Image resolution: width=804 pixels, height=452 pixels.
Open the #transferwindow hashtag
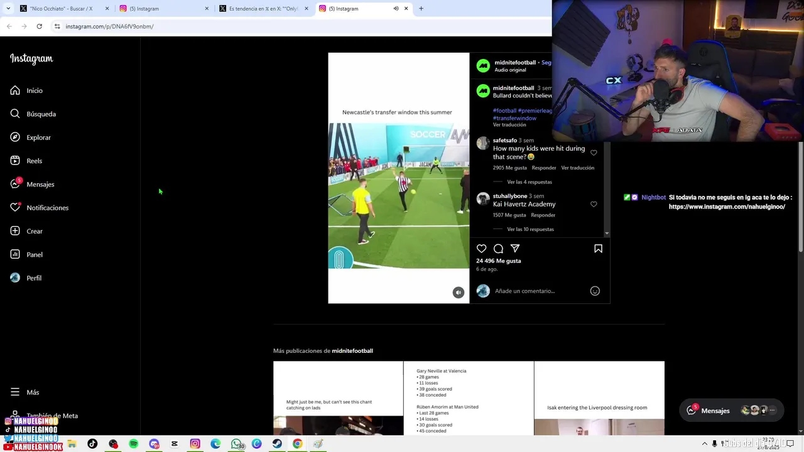click(514, 118)
